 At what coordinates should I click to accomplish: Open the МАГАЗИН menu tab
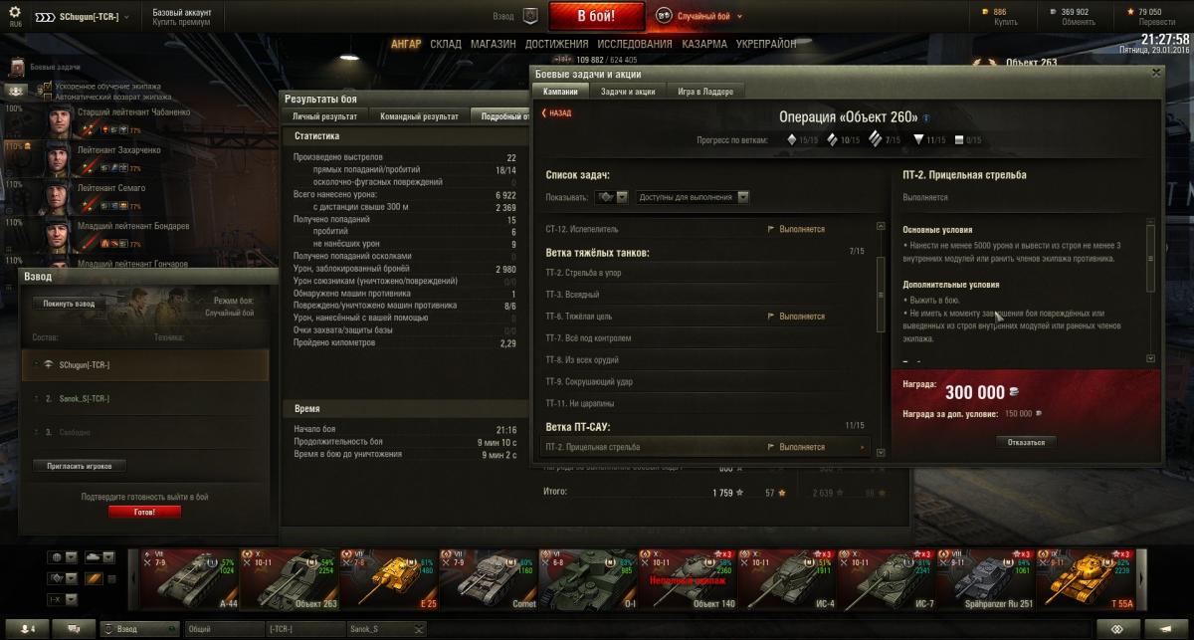(494, 44)
